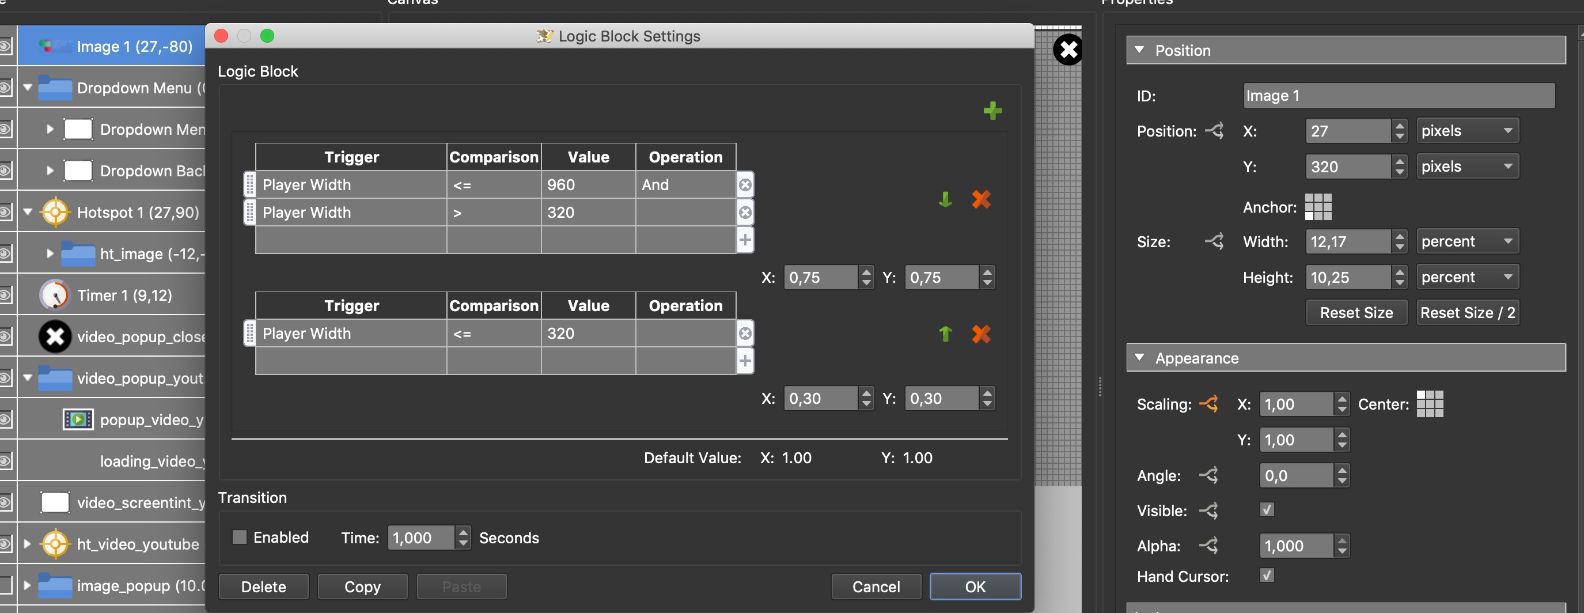The width and height of the screenshot is (1584, 613).
Task: Toggle visibility of Dropdown Menu folder
Action: point(6,88)
